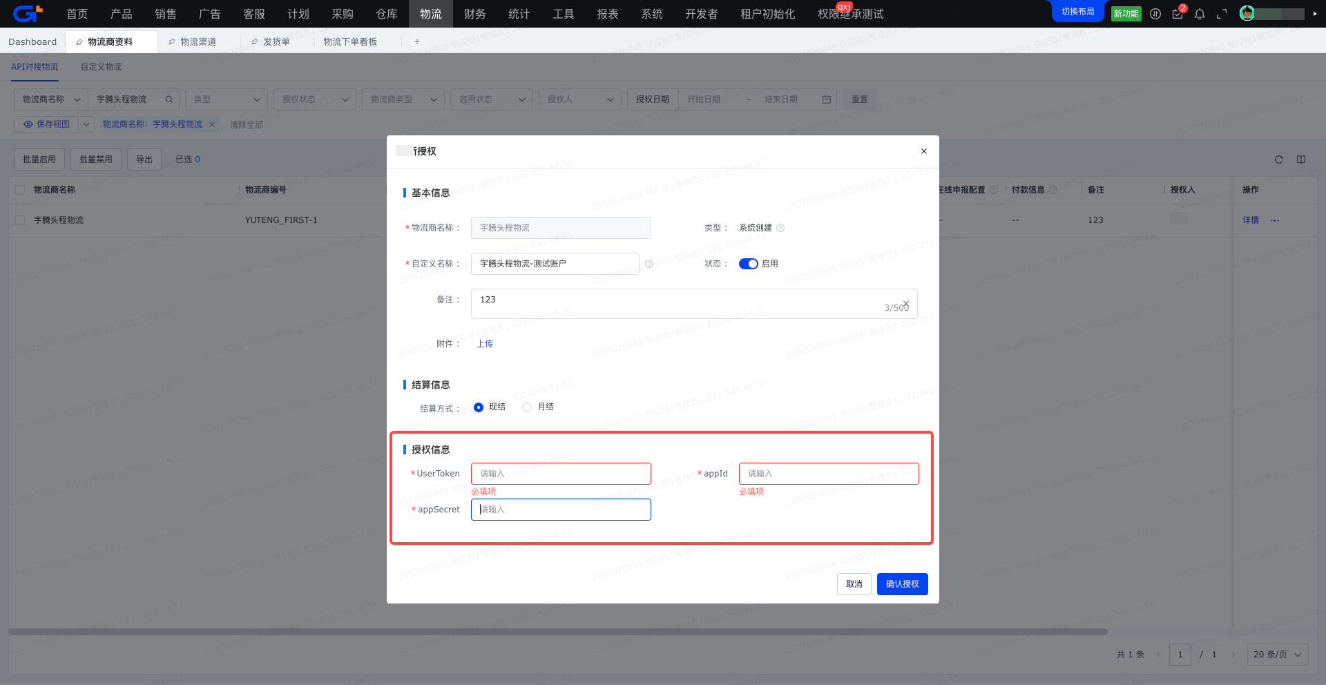Click the refresh table icon
This screenshot has width=1326, height=685.
(1279, 160)
